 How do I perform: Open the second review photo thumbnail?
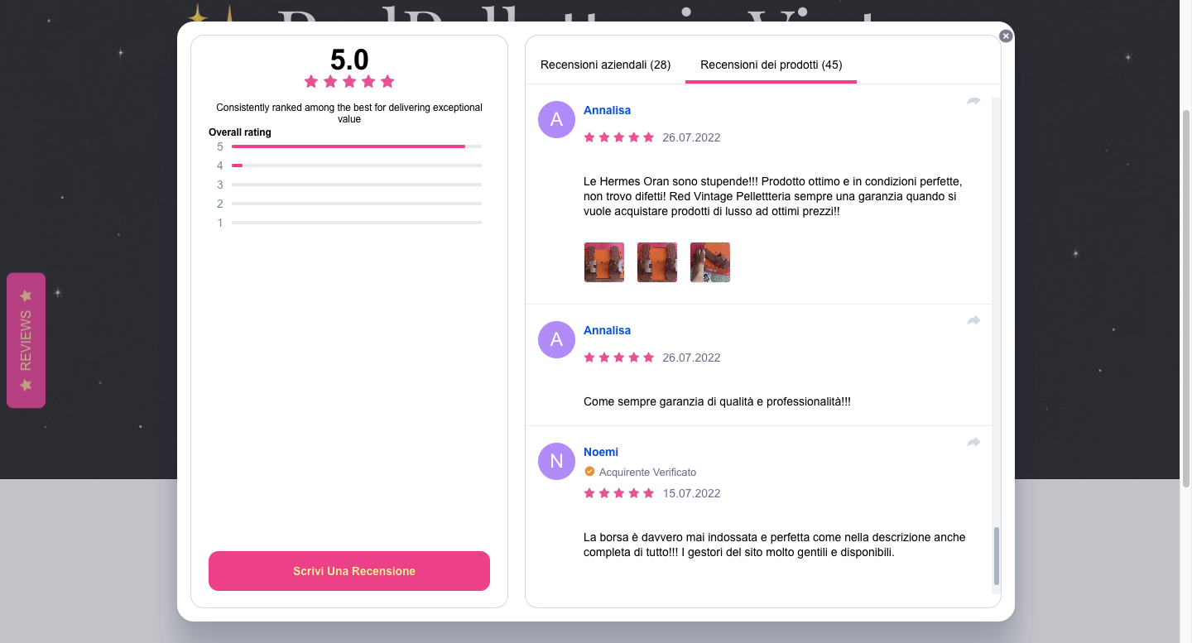(657, 262)
